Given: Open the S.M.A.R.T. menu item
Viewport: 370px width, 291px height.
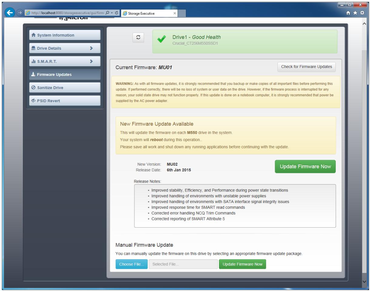Looking at the screenshot, I should pos(65,61).
